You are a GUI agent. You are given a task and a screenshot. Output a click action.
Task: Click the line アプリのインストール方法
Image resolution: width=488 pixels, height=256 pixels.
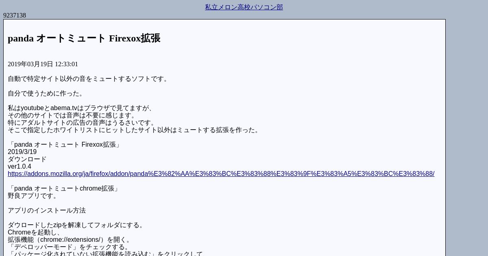[x=47, y=210]
